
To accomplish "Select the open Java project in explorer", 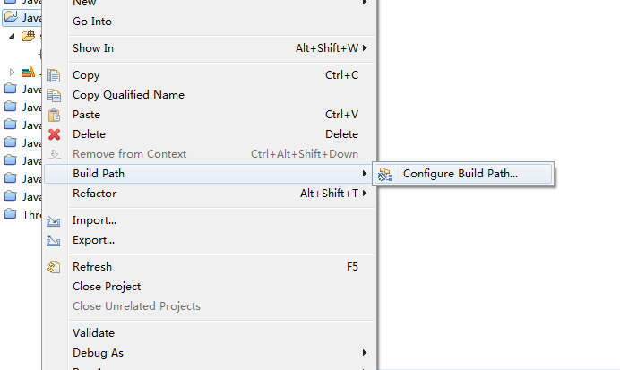I will (22, 18).
